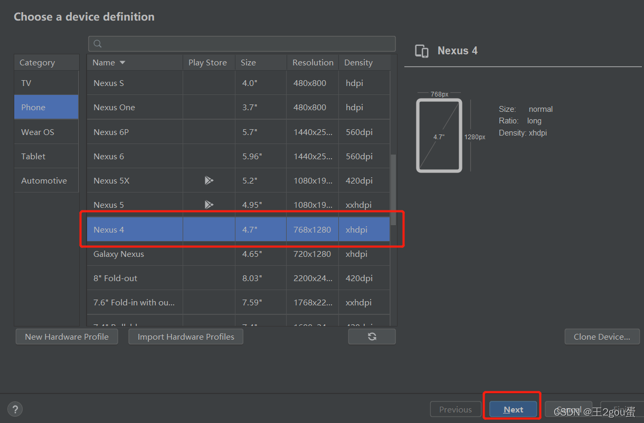The image size is (644, 423).
Task: Sort by Name column header arrow
Action: point(122,62)
